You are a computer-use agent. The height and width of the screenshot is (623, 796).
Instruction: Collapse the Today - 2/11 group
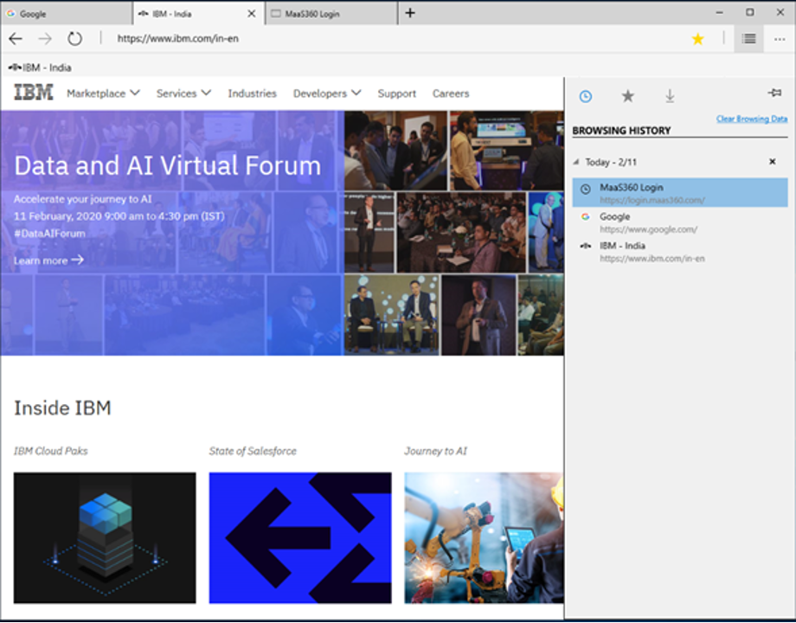coord(575,162)
